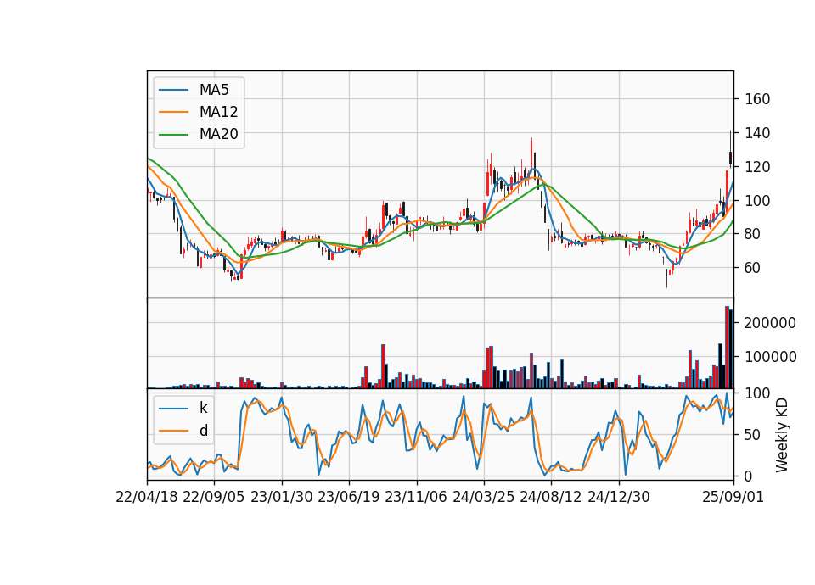Screen dimensions: 815x585
Task: Click the MA20 legend label
Action: click(218, 134)
